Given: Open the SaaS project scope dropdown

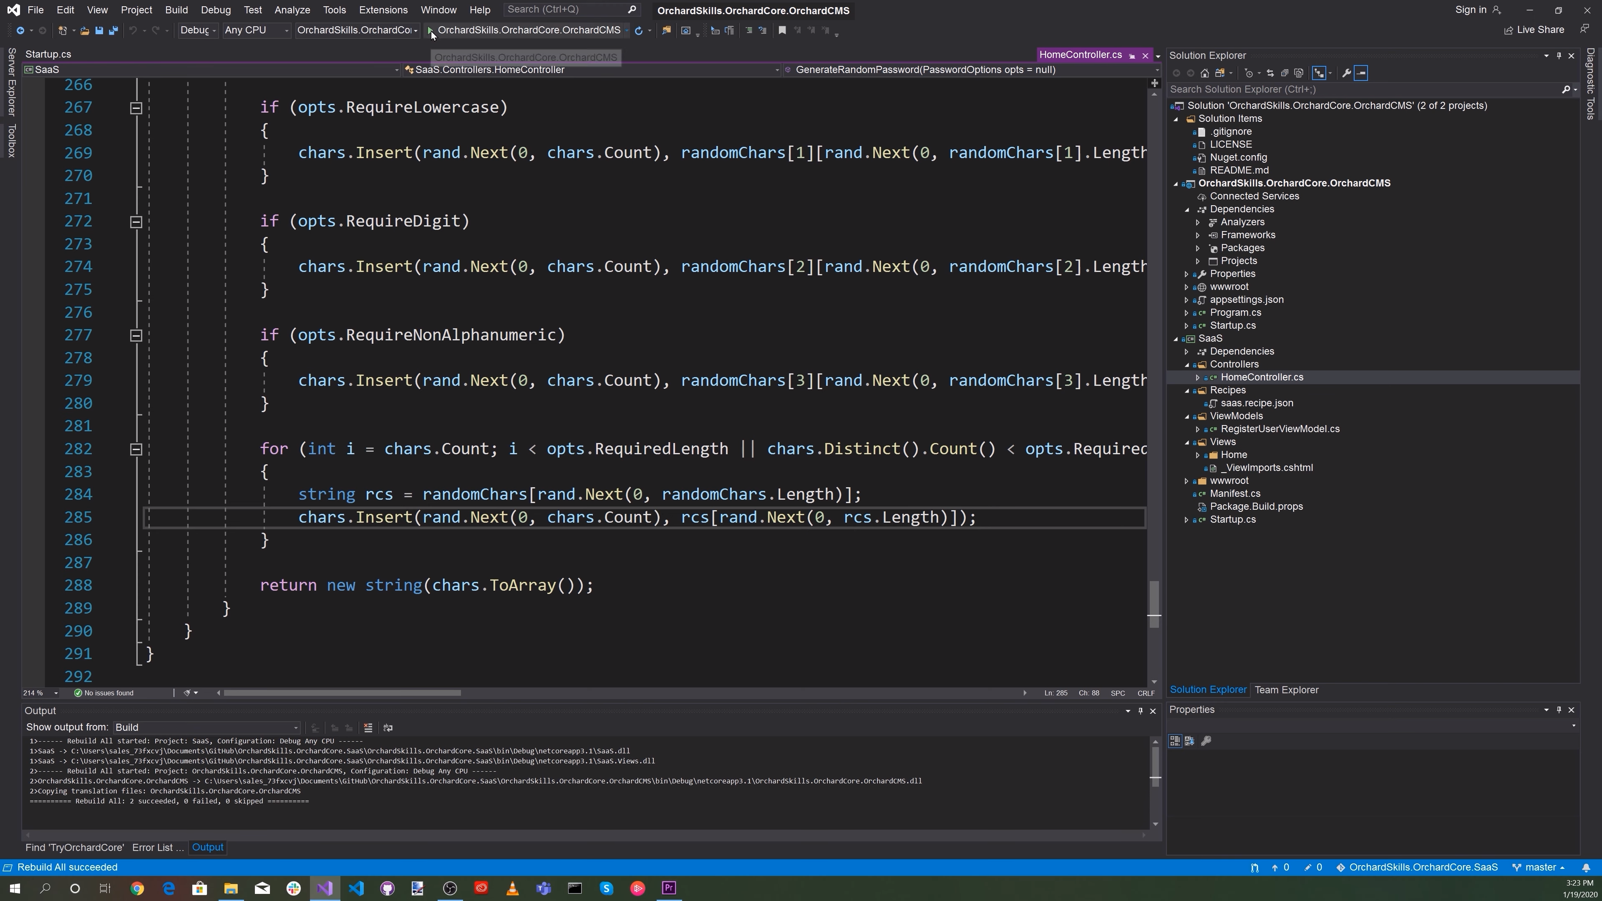Looking at the screenshot, I should pyautogui.click(x=212, y=70).
